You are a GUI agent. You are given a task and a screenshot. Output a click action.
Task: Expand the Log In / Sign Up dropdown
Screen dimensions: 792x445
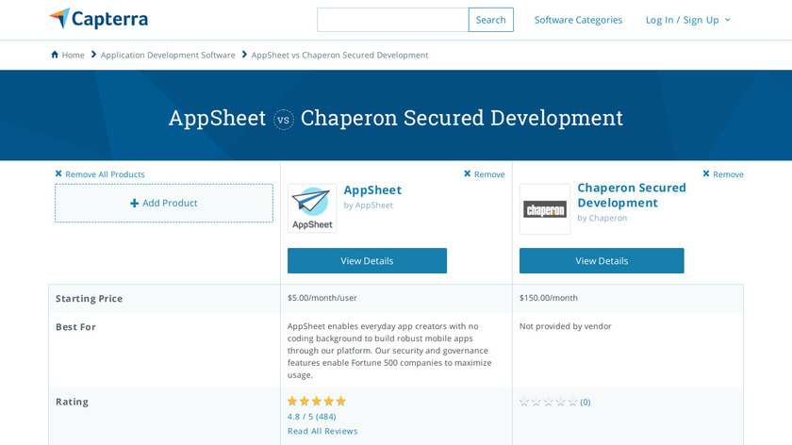coord(688,20)
